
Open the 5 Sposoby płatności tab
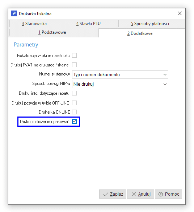(x=150, y=24)
